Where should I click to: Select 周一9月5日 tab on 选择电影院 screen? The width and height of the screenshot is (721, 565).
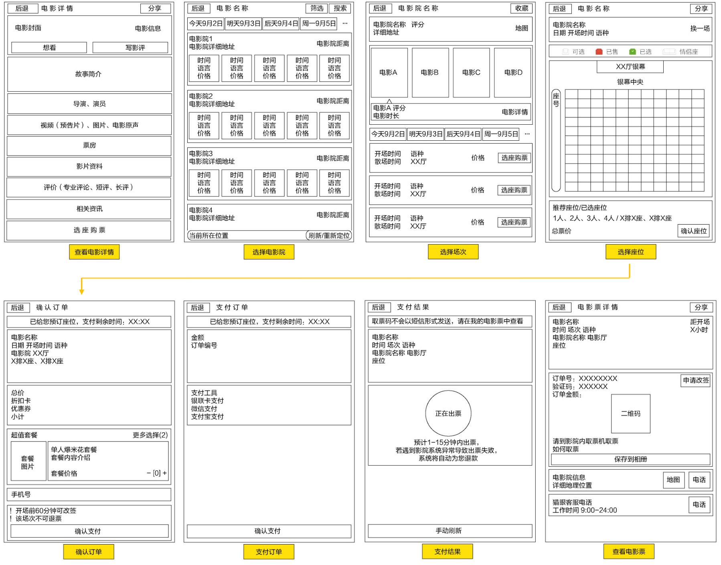319,24
